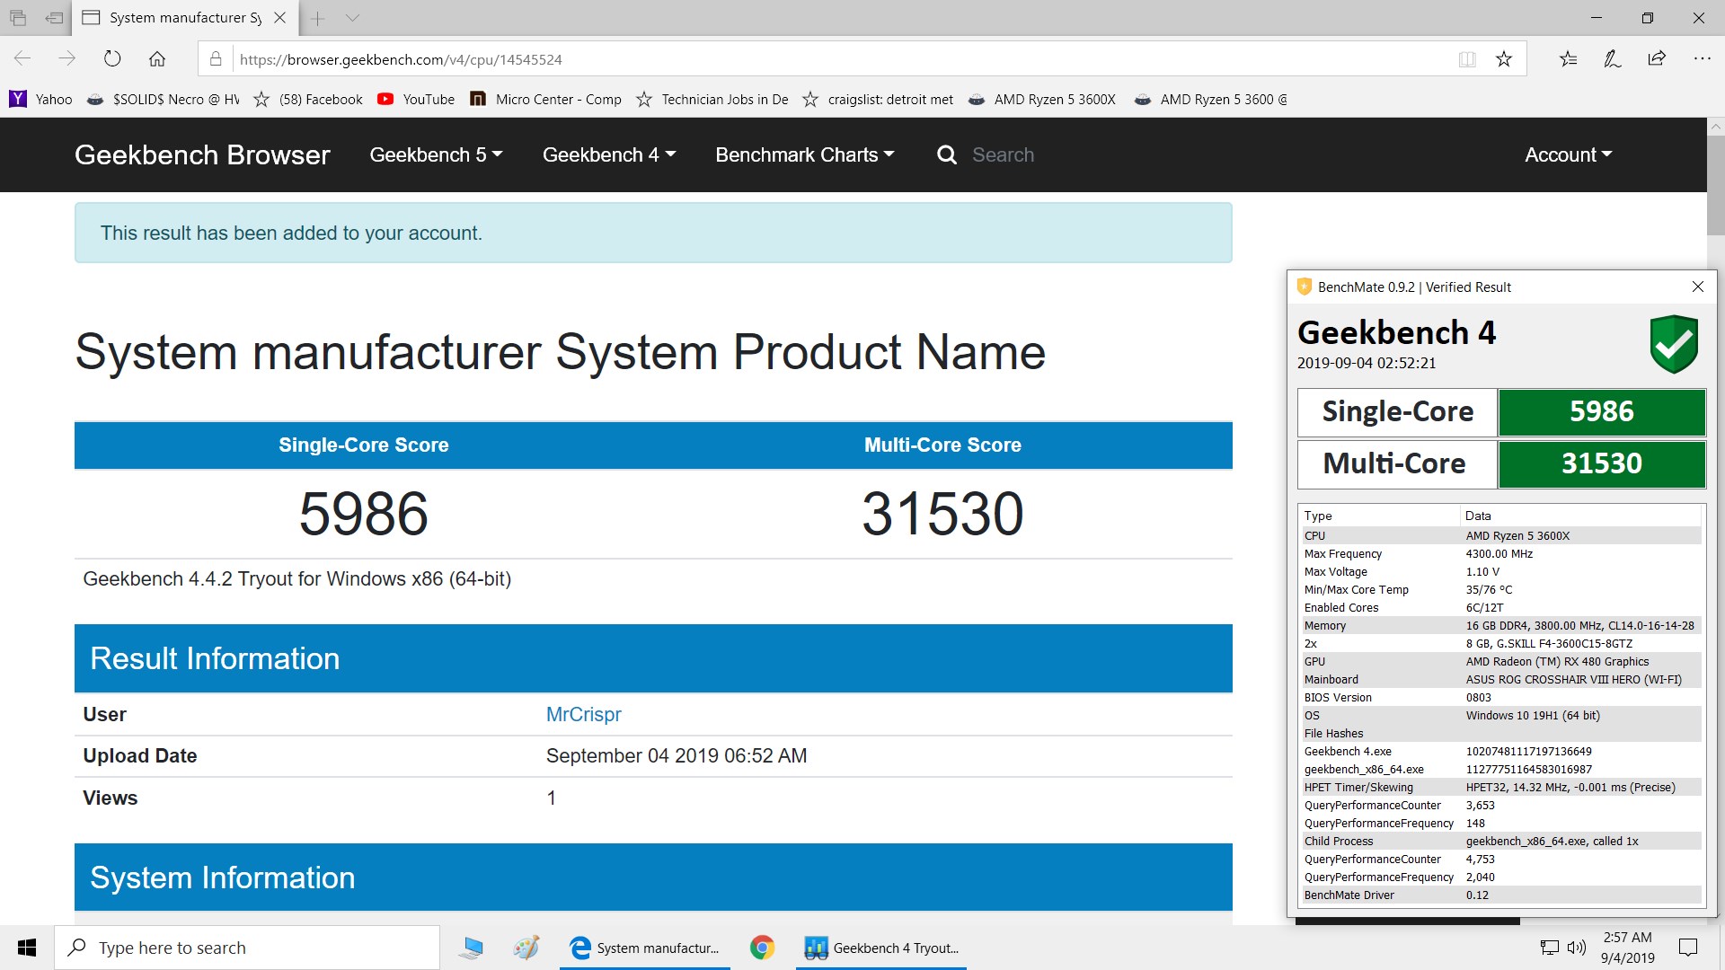The image size is (1725, 970).
Task: Open the computer taskbar icon
Action: (x=471, y=948)
